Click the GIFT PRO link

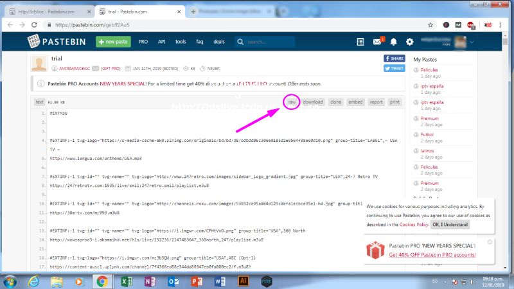(111, 69)
